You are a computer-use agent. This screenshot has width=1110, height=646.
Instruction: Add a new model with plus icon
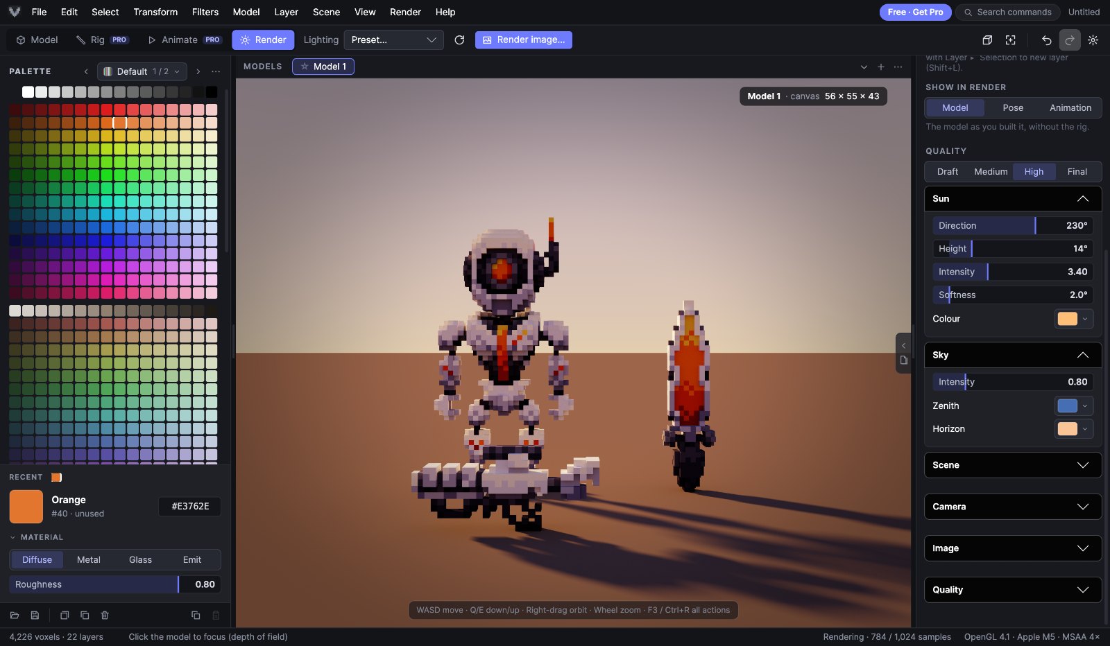click(881, 67)
